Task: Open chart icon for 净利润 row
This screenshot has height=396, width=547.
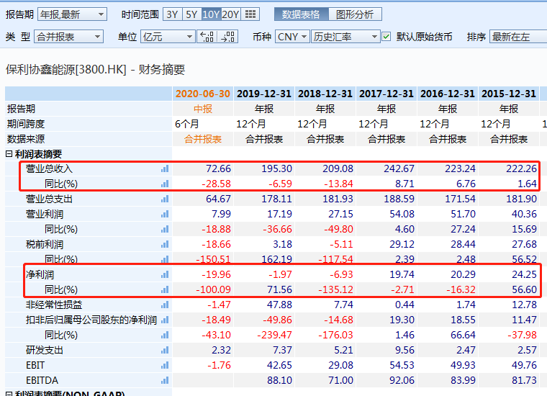Action: click(x=165, y=275)
